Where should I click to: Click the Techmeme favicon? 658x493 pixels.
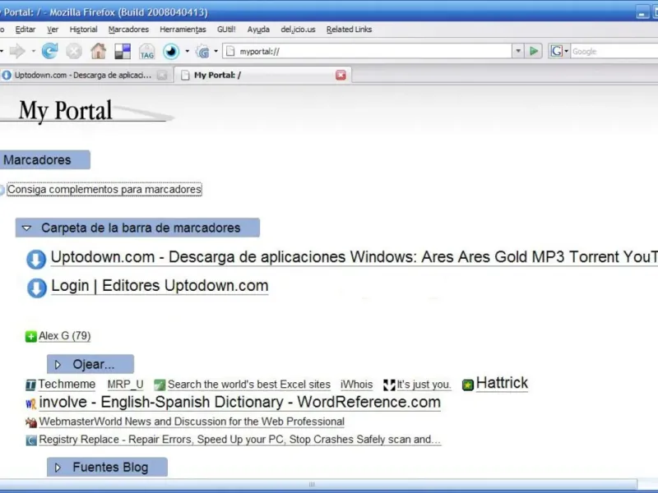coord(31,385)
